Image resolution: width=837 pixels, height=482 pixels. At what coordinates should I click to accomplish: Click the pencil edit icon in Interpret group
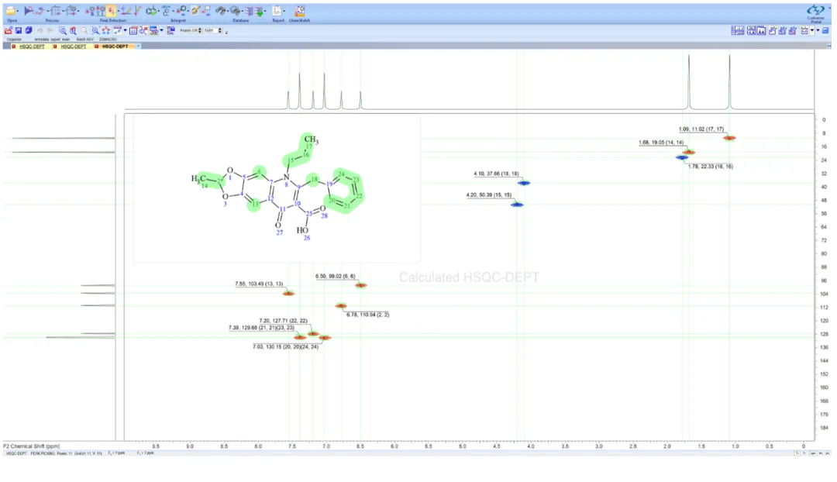click(x=195, y=11)
